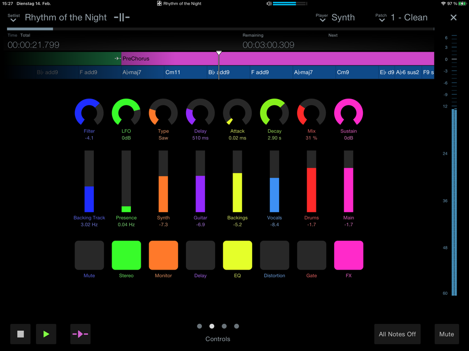Tap the pink auto-advance arrow icon

click(x=80, y=334)
